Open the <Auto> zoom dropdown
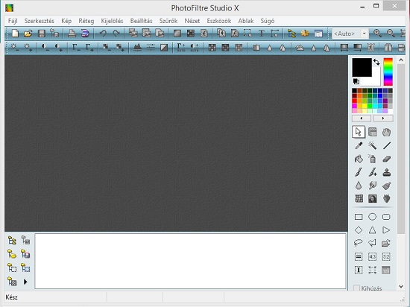 pos(364,34)
